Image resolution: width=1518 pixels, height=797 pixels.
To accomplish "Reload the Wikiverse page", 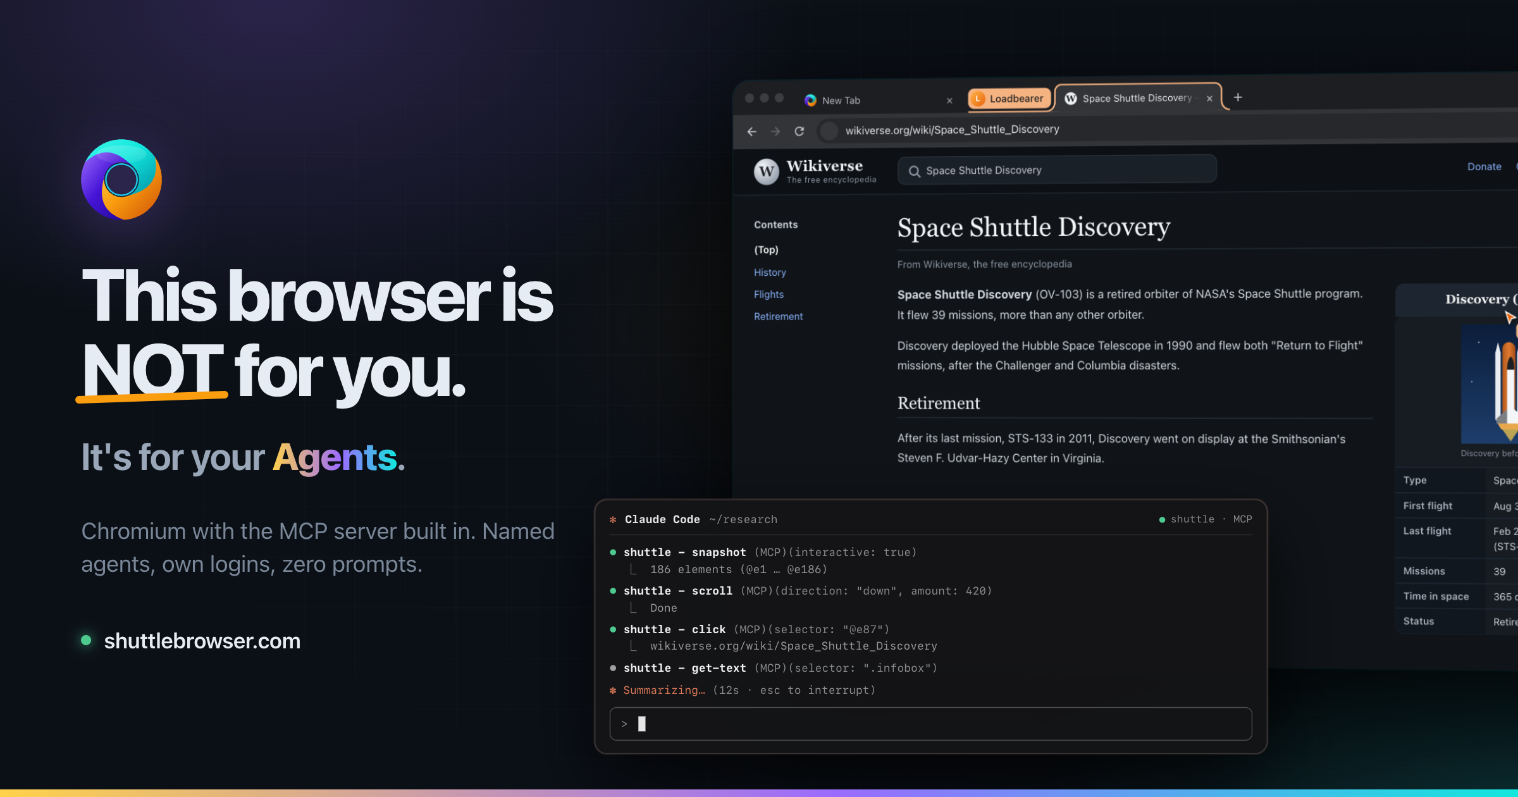I will click(799, 131).
